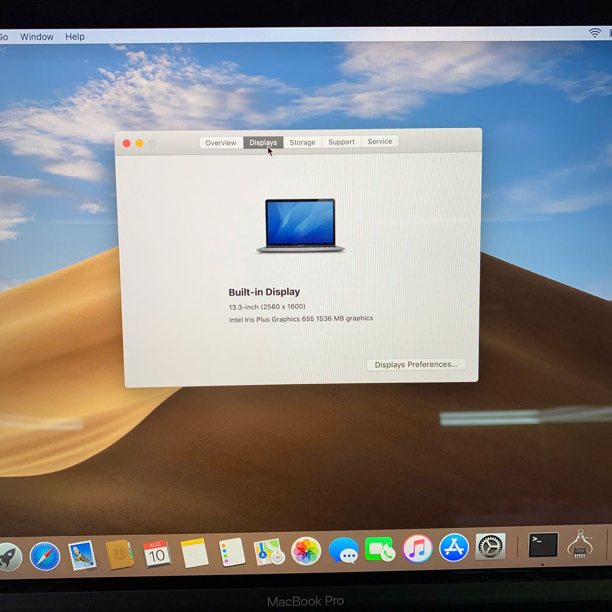Open the App Store from the Dock
This screenshot has width=612, height=612.
point(454,547)
